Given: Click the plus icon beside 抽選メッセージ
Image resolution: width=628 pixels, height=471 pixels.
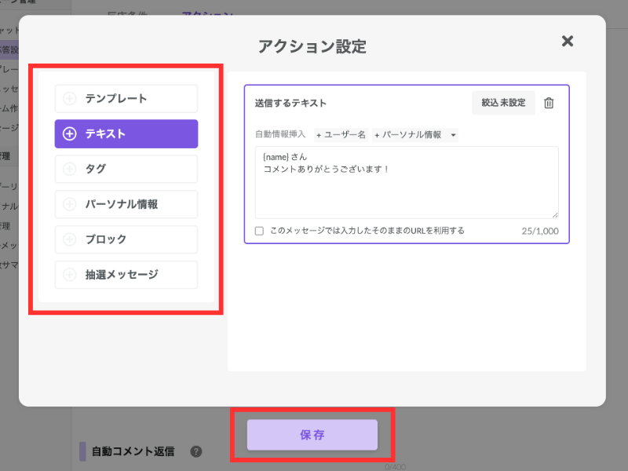Looking at the screenshot, I should pyautogui.click(x=70, y=275).
